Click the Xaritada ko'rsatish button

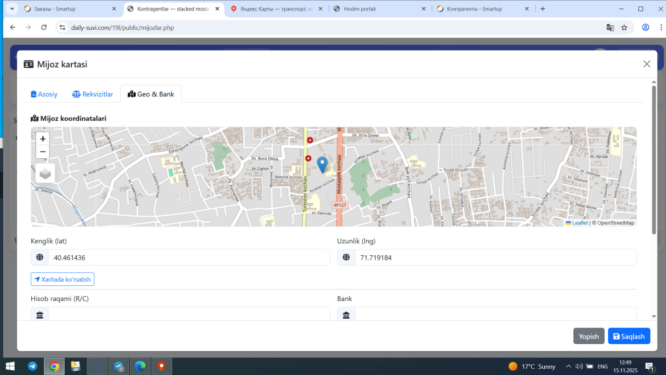coord(62,279)
